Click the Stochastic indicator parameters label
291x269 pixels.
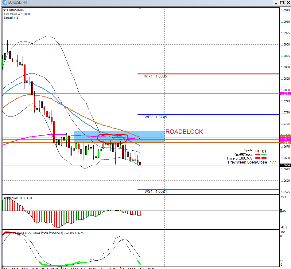44,233
